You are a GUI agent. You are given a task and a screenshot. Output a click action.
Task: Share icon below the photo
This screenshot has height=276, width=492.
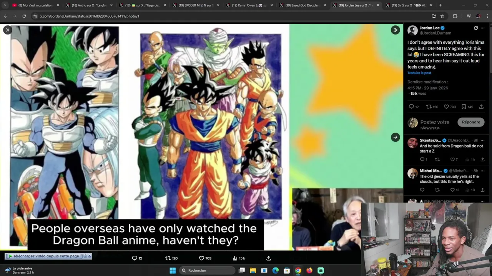click(269, 258)
